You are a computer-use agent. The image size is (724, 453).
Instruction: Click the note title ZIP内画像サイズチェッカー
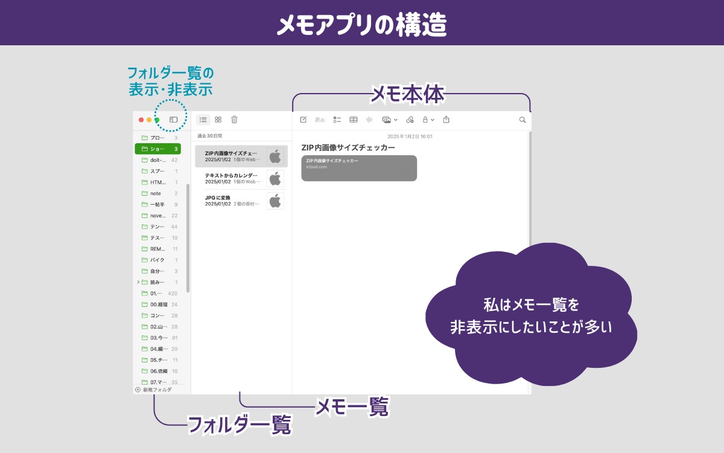pos(348,147)
